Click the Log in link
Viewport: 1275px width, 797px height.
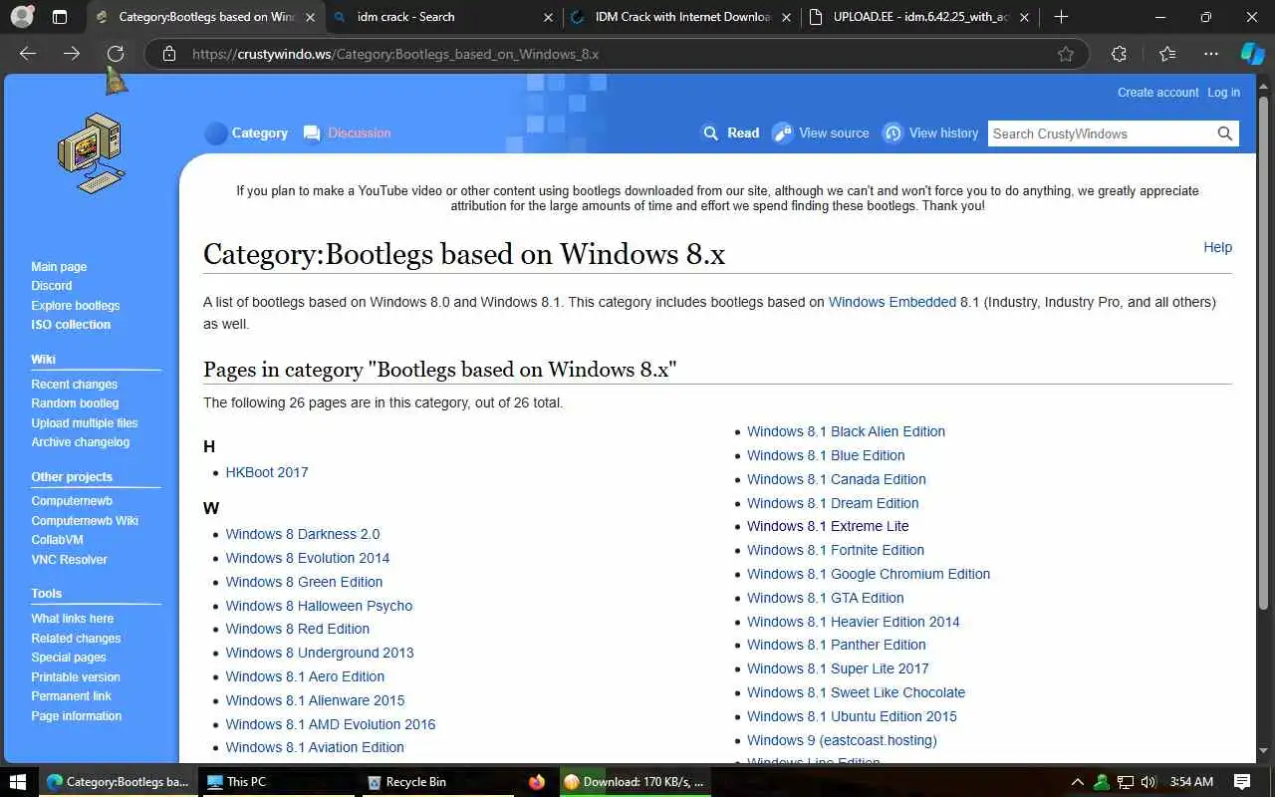tap(1223, 92)
